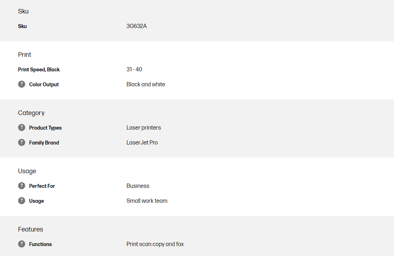Screen dimensions: 394x256
Task: Click the SKU value 3G632A
Action: click(137, 26)
